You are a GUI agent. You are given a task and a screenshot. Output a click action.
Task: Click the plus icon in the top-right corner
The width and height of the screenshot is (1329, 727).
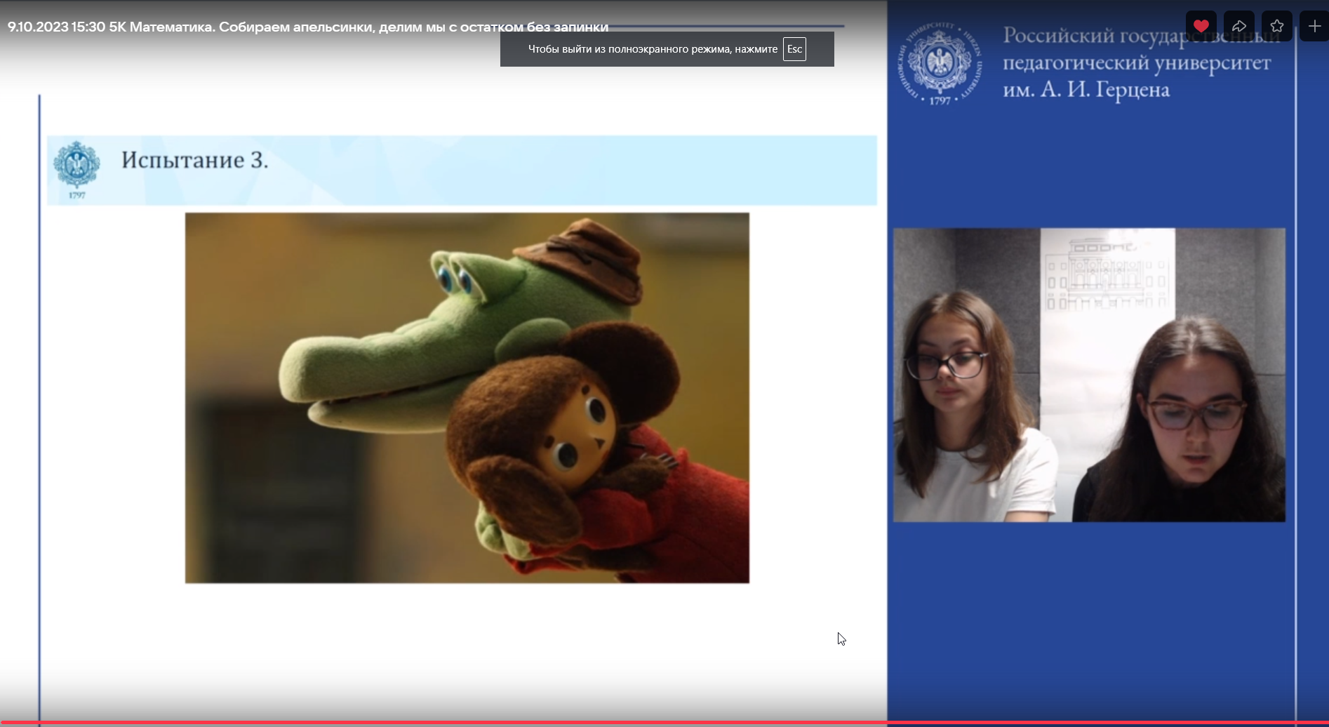(1314, 26)
